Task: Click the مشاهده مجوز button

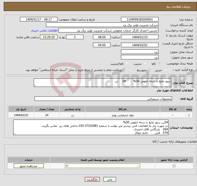Action: tap(29, 166)
